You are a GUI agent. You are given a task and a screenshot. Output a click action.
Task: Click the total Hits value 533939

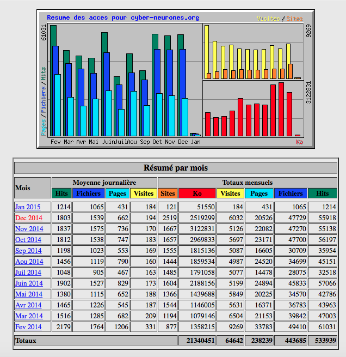point(323,340)
